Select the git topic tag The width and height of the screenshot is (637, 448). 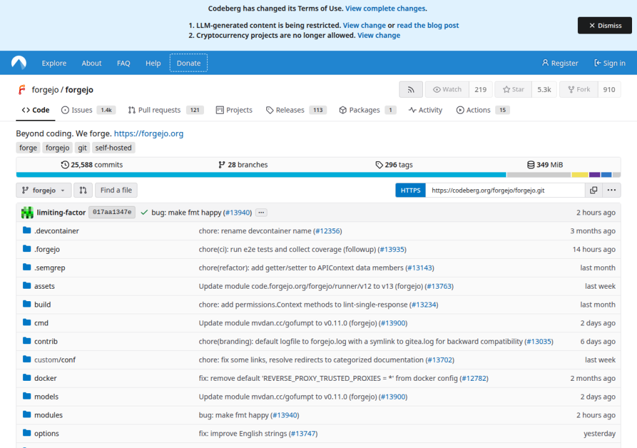(x=82, y=147)
